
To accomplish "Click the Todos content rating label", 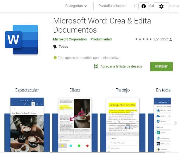I will click(x=63, y=47).
